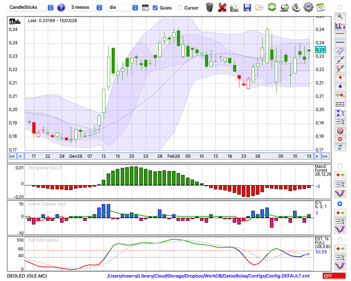Click the blue question mark help icon
351x281 pixels.
(x=61, y=7)
